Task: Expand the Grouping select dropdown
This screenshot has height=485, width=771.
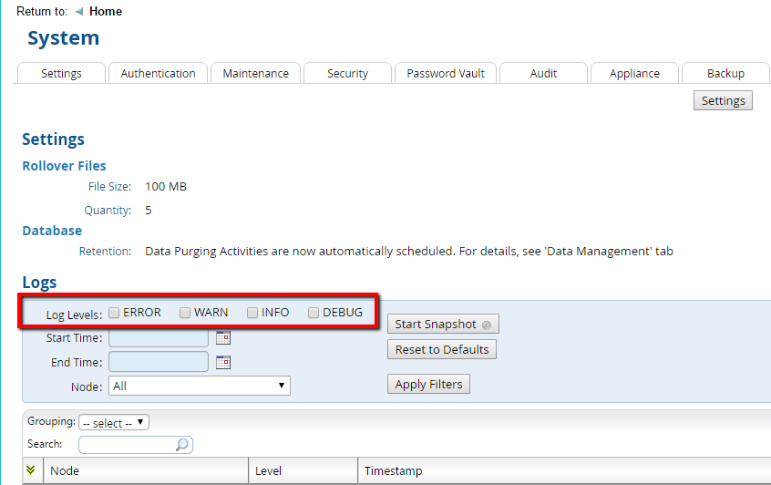Action: tap(114, 423)
